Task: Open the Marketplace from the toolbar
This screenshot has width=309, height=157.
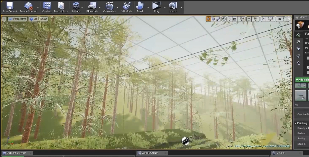Action: pyautogui.click(x=61, y=7)
